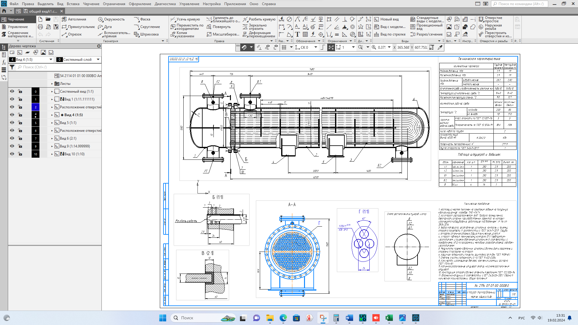
Task: Click the eyedropper properties copy icon
Action: coord(440,47)
